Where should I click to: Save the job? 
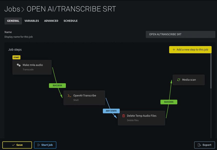click(17, 145)
